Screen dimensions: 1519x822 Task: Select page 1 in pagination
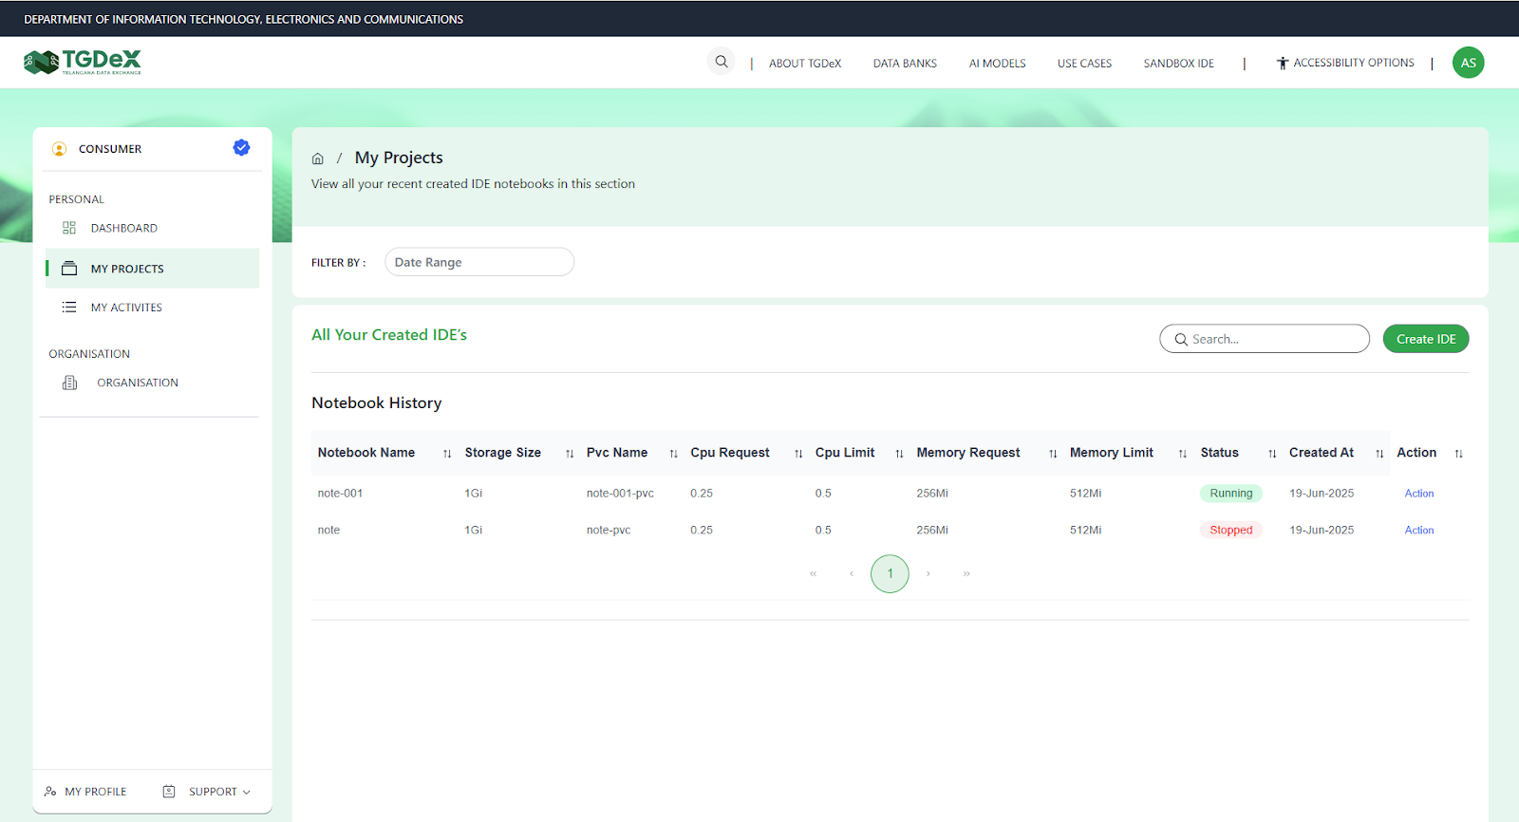(x=890, y=573)
